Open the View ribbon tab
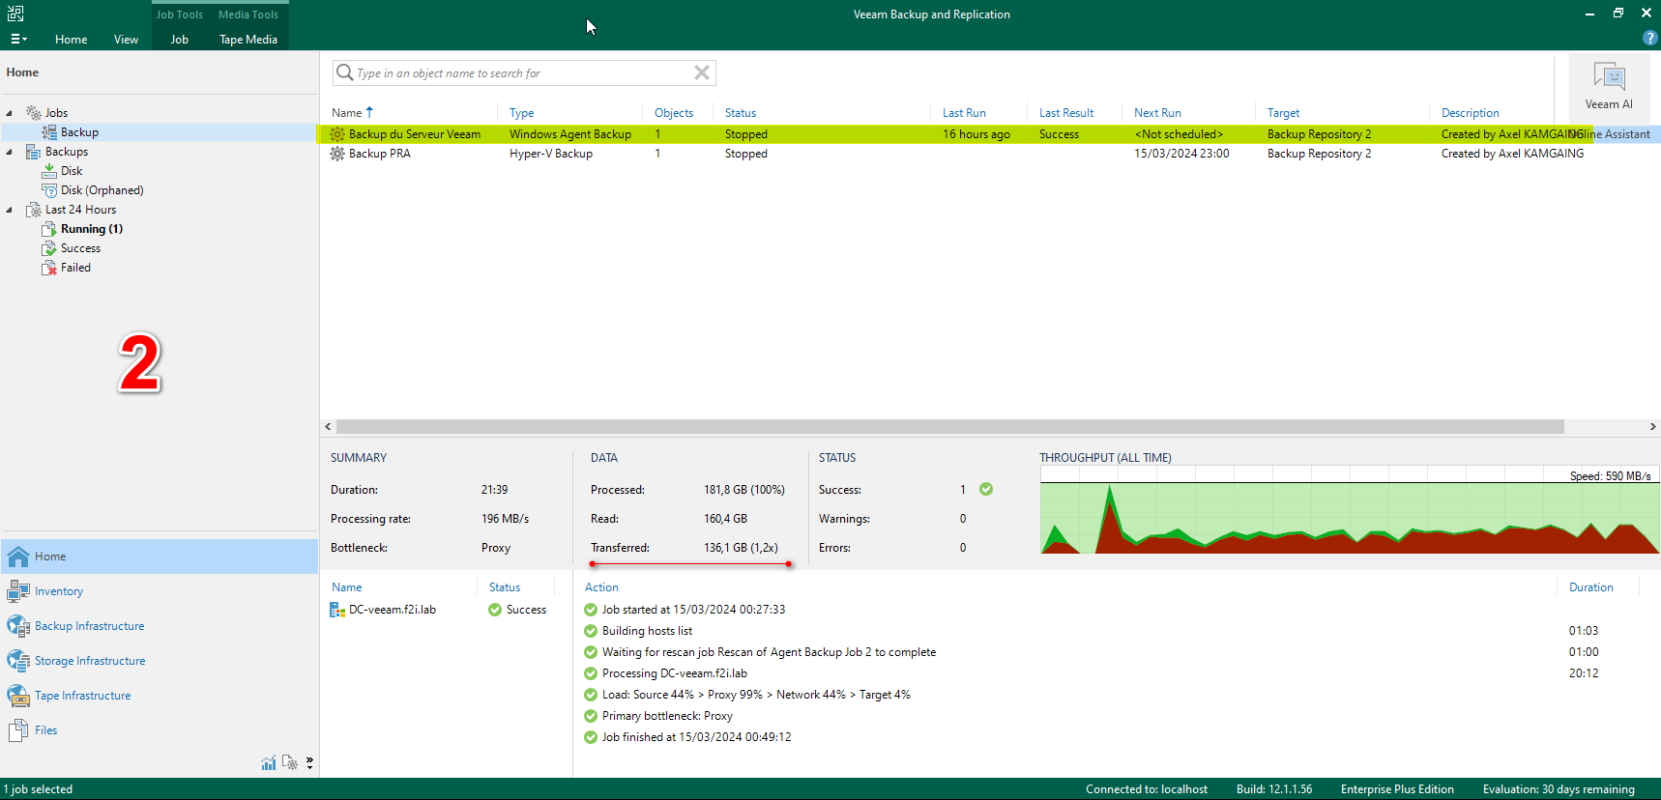Viewport: 1661px width, 800px height. pyautogui.click(x=127, y=40)
